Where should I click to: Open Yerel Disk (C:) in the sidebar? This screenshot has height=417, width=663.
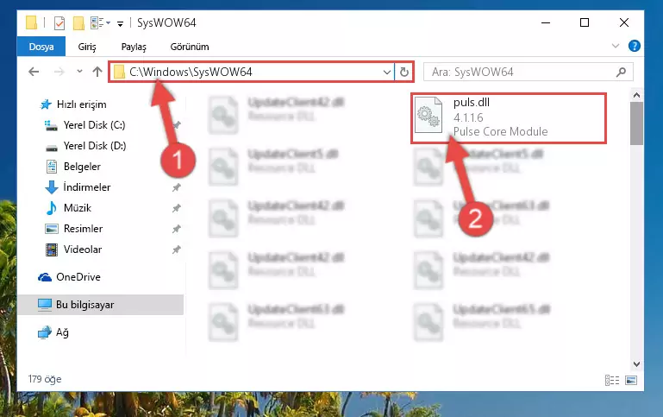[94, 125]
